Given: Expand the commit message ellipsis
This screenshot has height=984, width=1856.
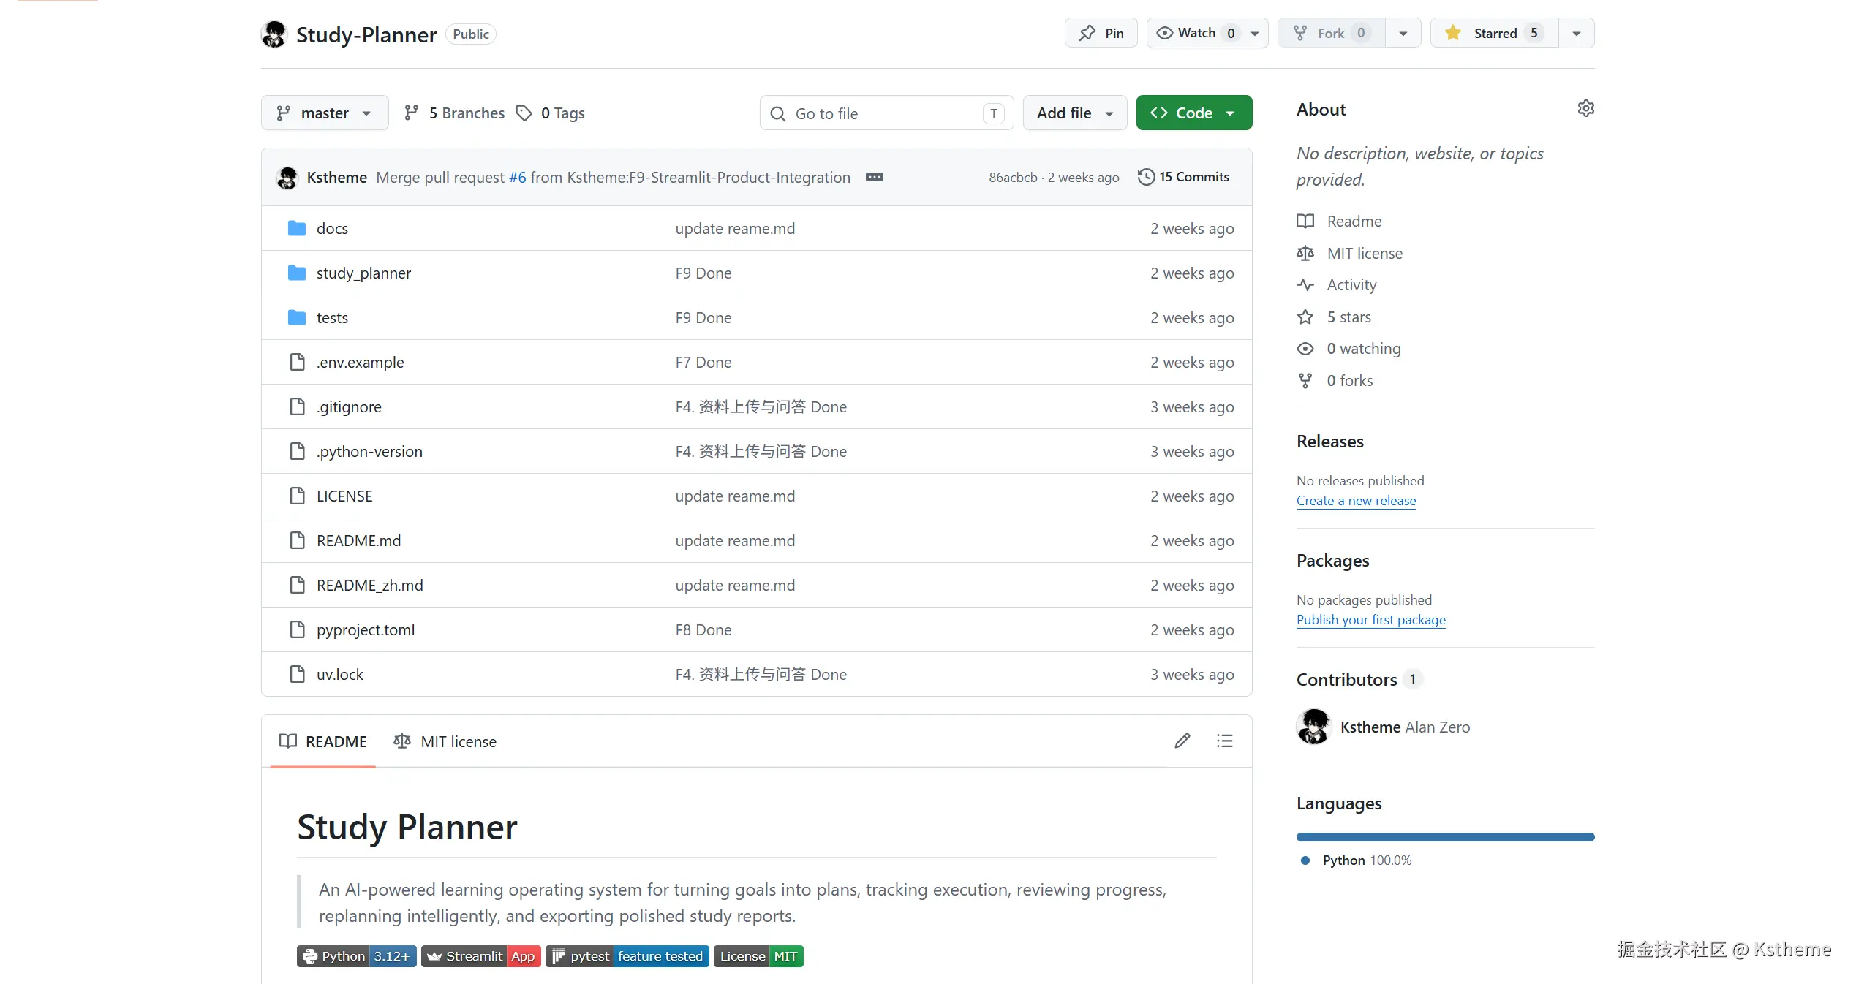Looking at the screenshot, I should pyautogui.click(x=875, y=177).
